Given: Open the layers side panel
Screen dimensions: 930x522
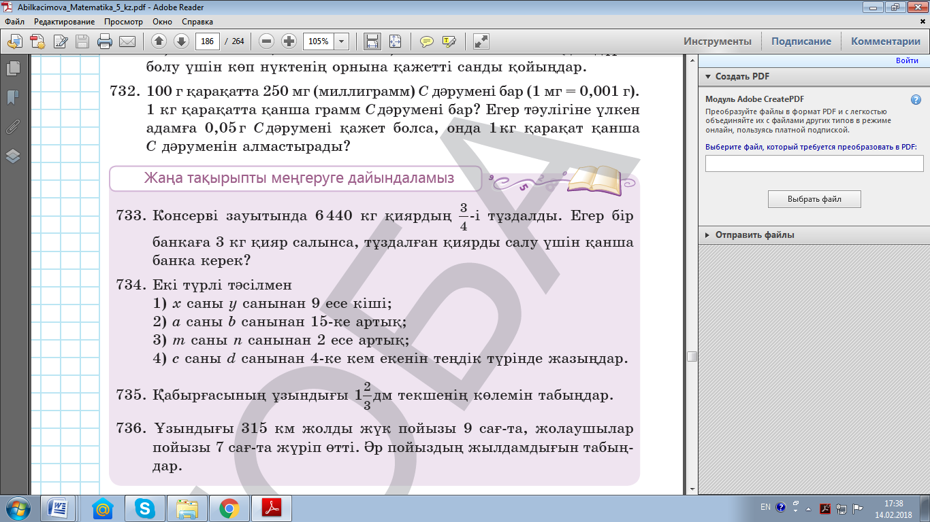Looking at the screenshot, I should (x=13, y=156).
